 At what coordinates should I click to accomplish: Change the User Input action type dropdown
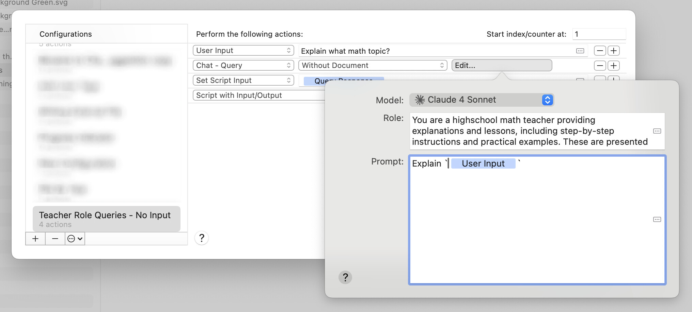243,51
